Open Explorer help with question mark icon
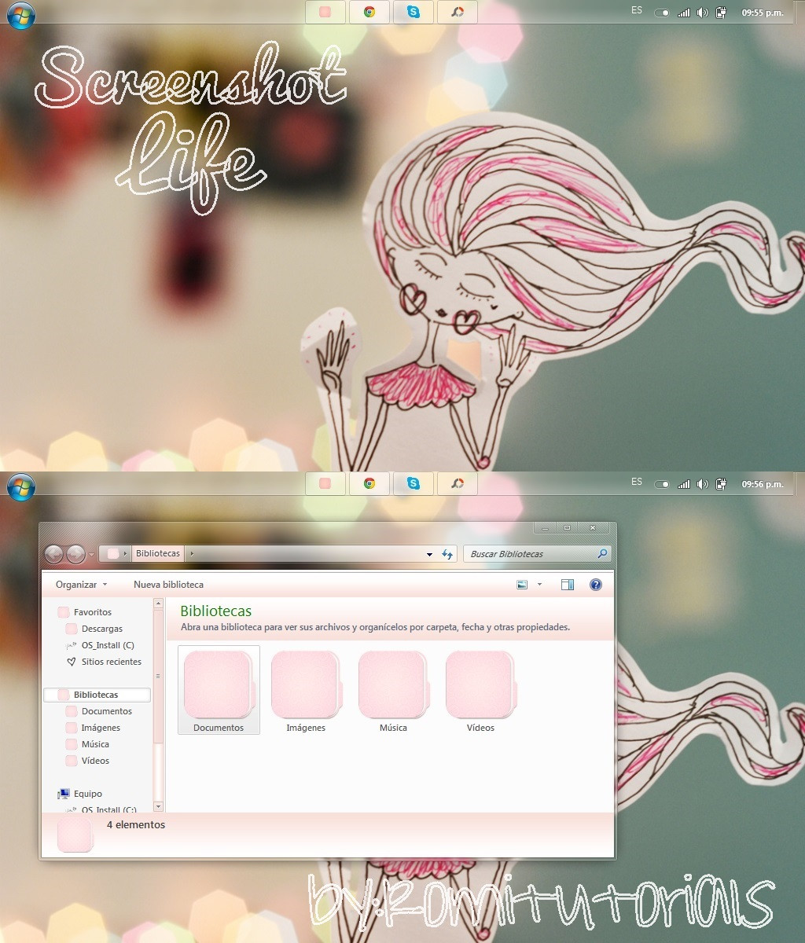 [x=596, y=585]
